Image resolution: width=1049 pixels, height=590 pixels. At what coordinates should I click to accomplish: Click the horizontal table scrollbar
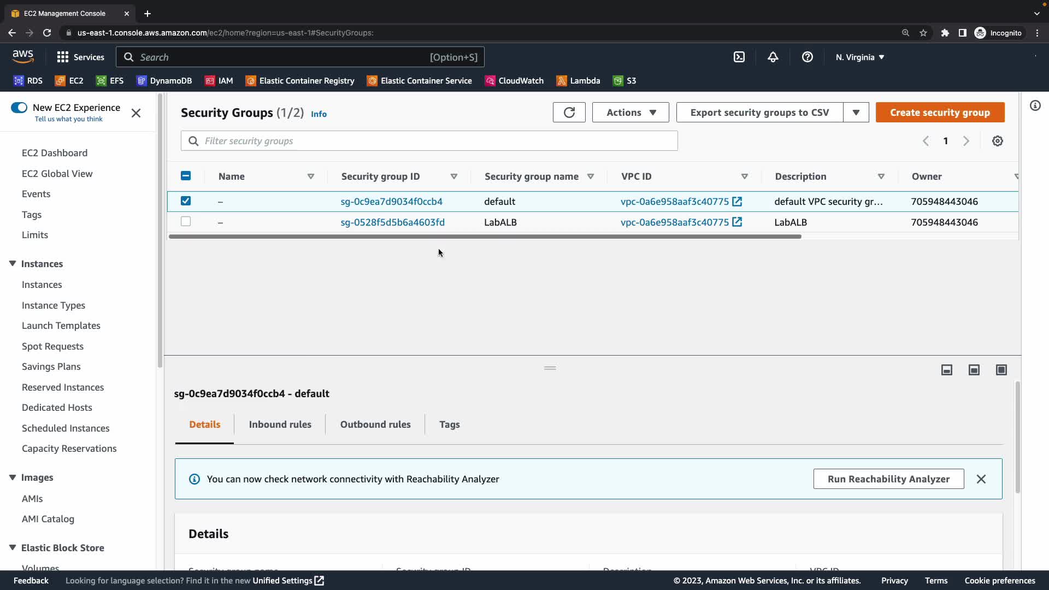pos(485,237)
